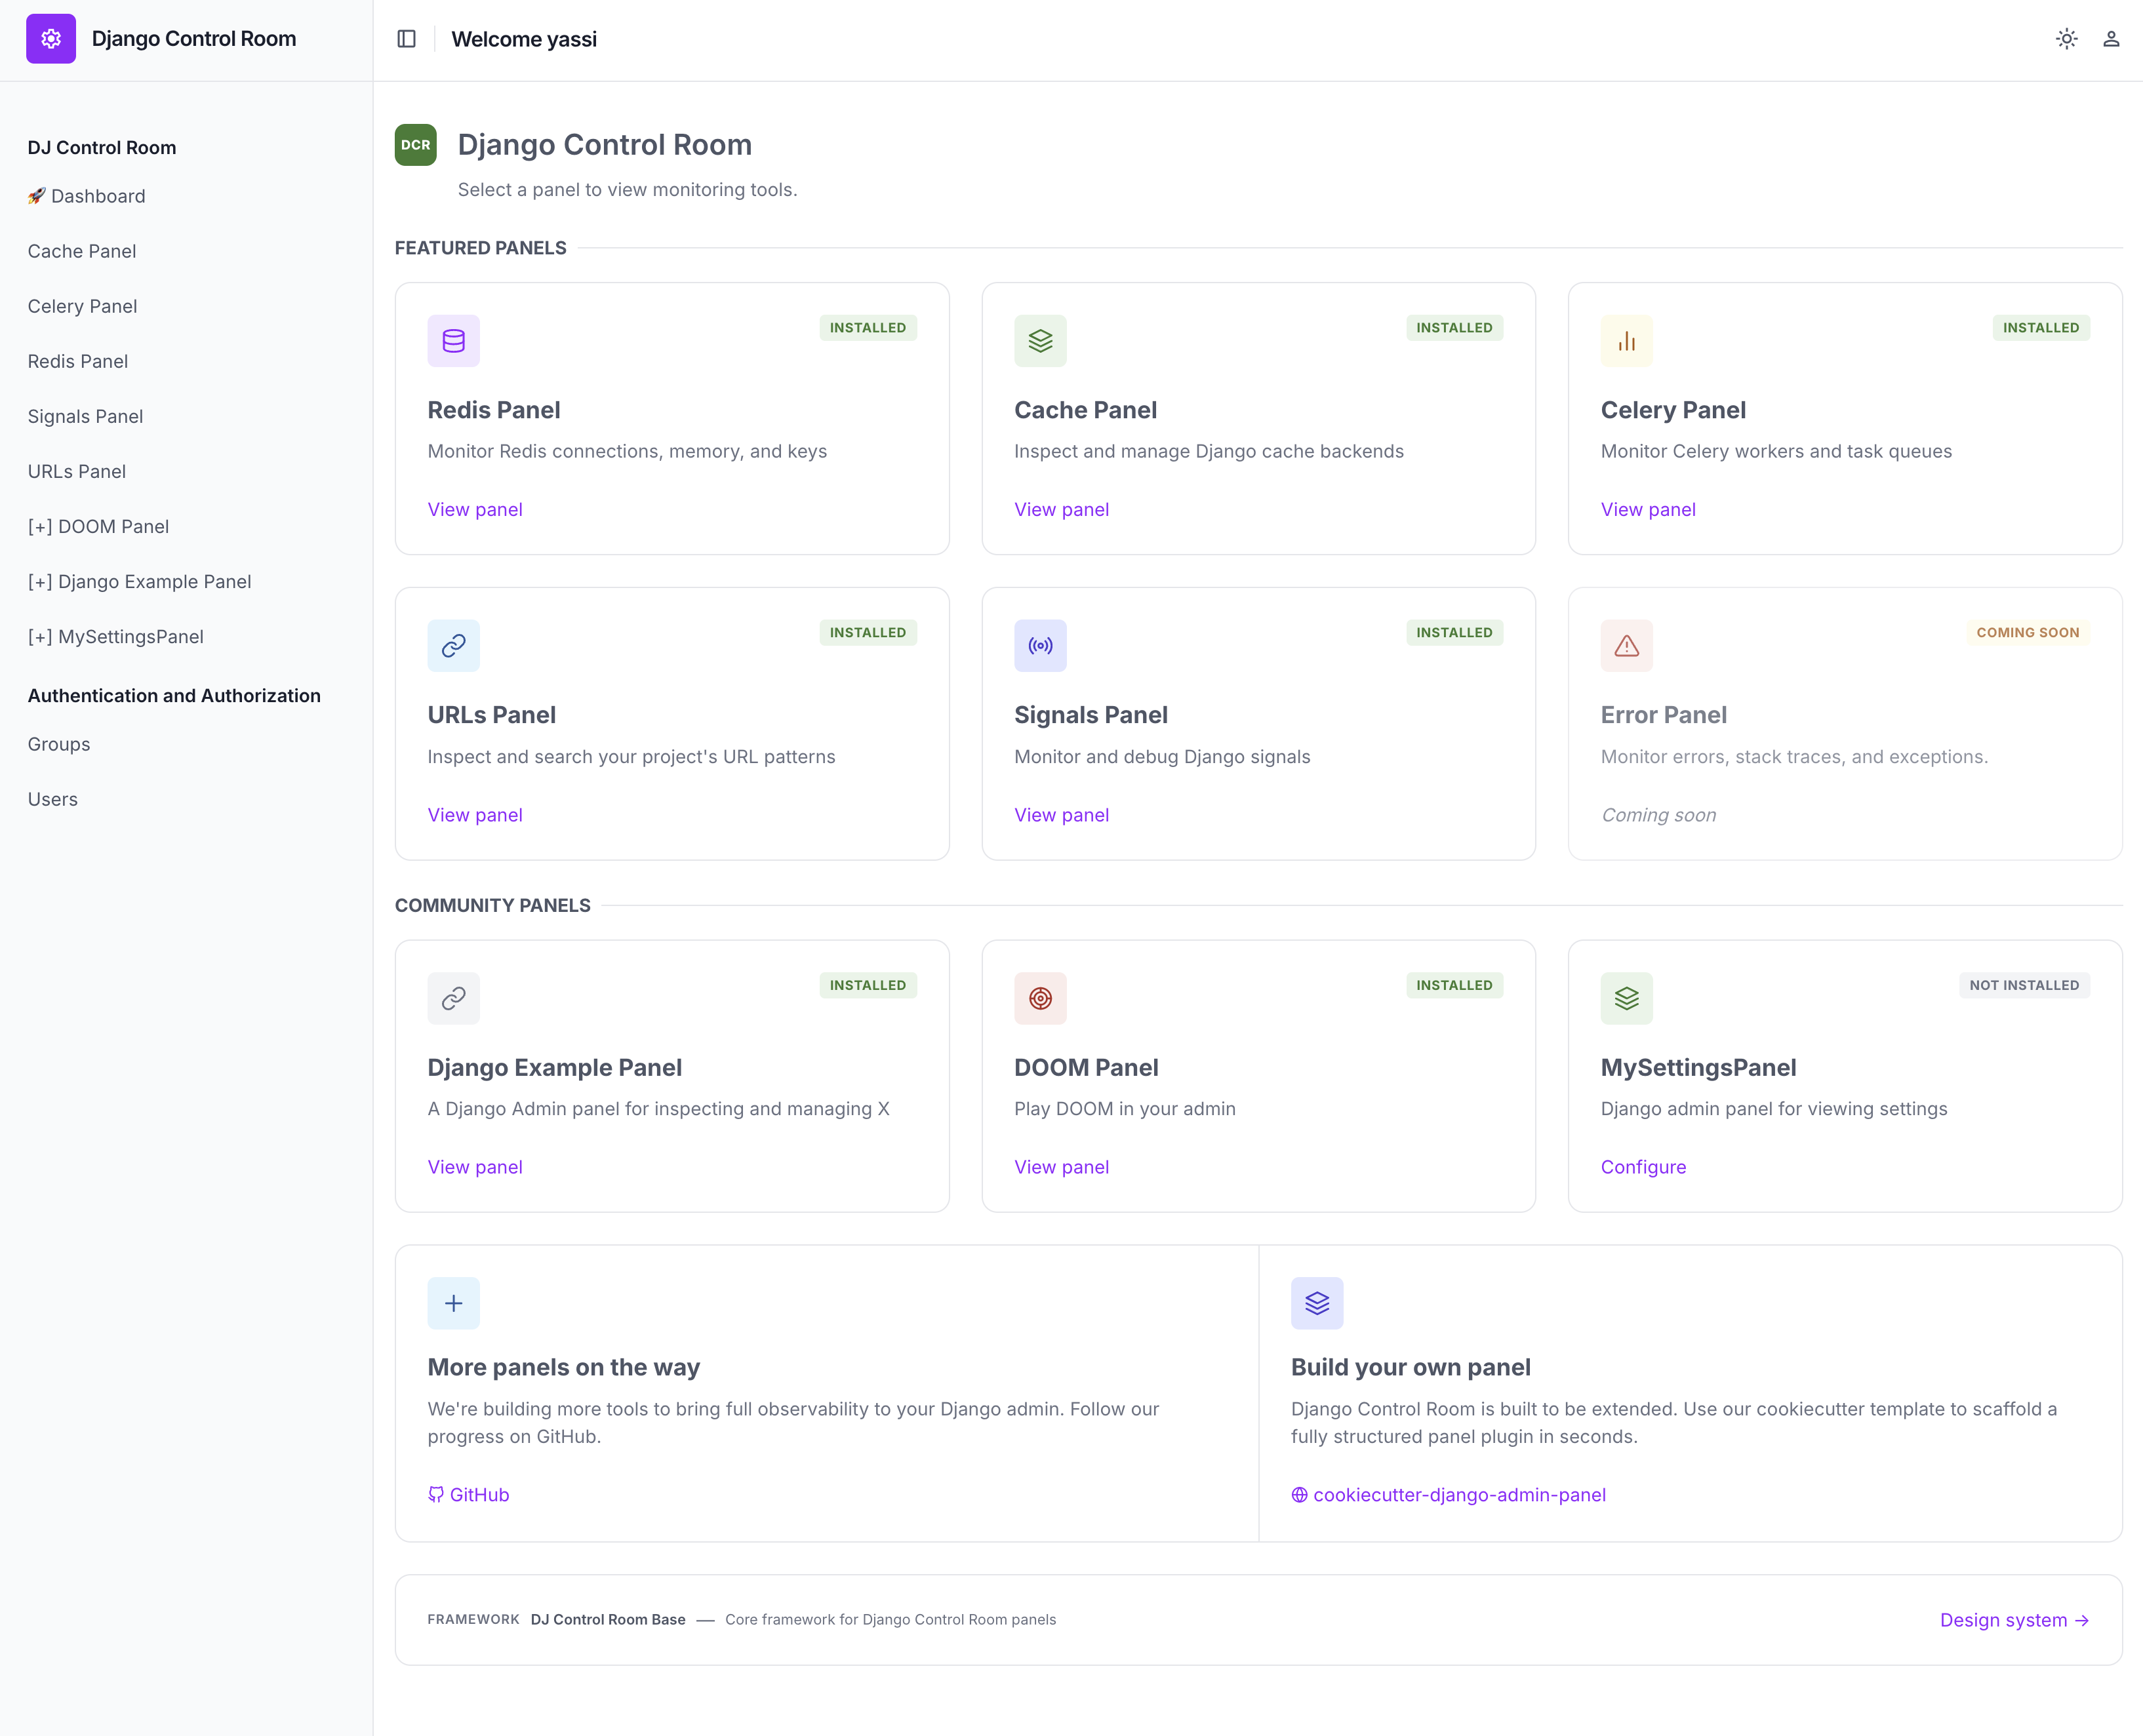
Task: Click the Redis Panel card title
Action: tap(494, 410)
